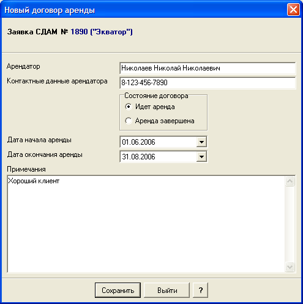Image resolution: width=303 pixels, height=304 pixels.
Task: Click the Идет аренда label text
Action: pyautogui.click(x=155, y=107)
